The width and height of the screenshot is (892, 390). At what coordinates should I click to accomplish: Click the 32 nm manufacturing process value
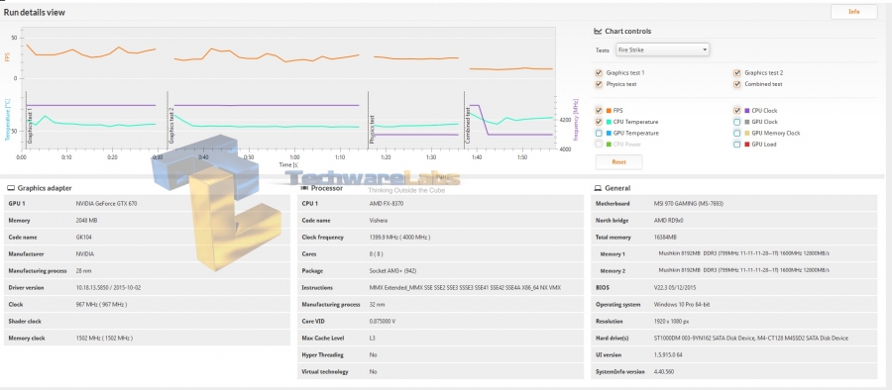click(x=378, y=304)
